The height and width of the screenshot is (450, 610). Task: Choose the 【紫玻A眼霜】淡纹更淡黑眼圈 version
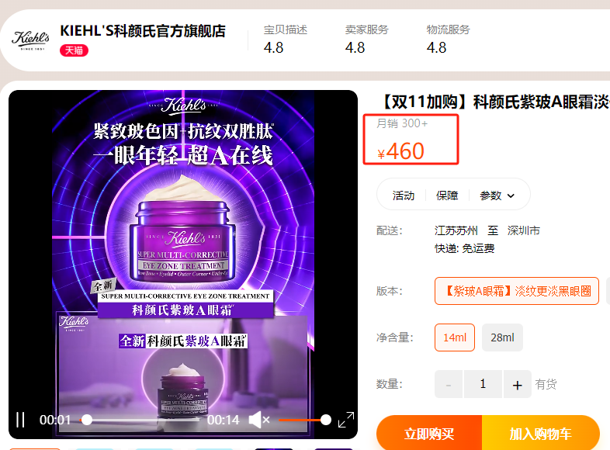coord(517,291)
